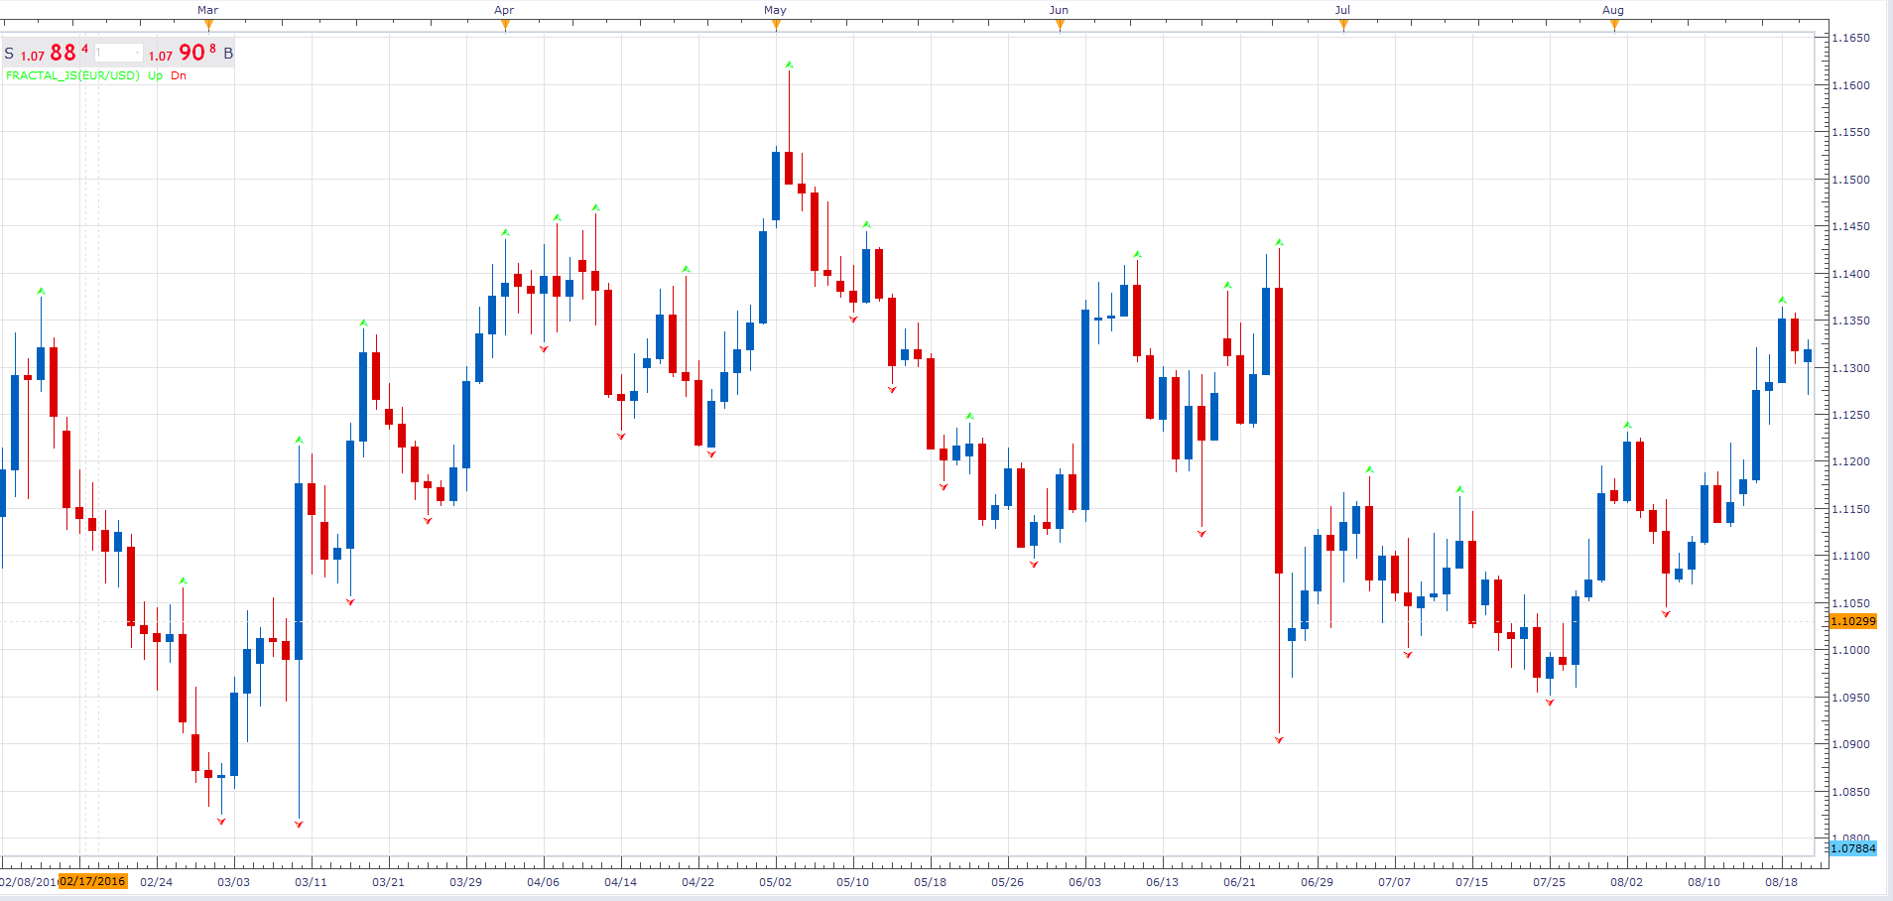Click the 04/14 date label

pyautogui.click(x=620, y=882)
